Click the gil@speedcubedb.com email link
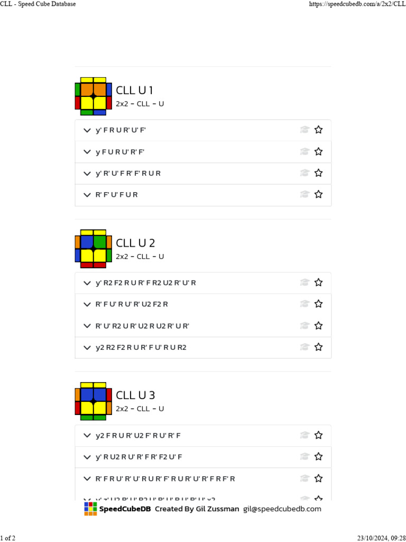This screenshot has height=542, width=406. [282, 509]
